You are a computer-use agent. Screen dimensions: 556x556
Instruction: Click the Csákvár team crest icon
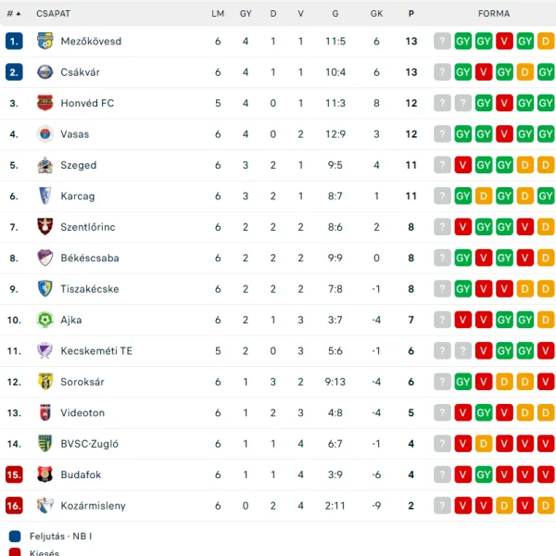coord(45,72)
